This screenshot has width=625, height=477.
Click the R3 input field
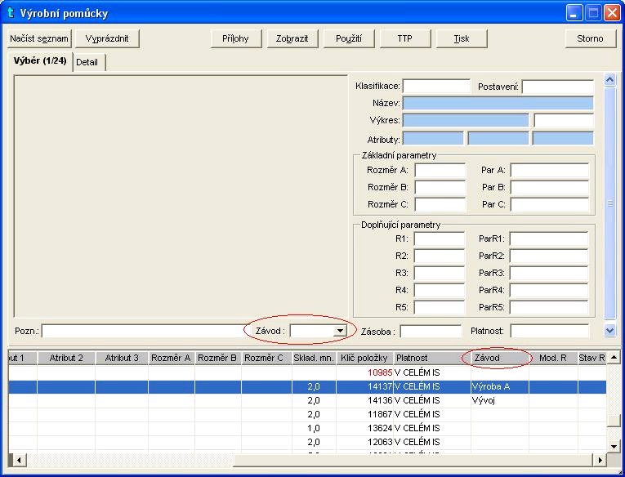pyautogui.click(x=440, y=274)
